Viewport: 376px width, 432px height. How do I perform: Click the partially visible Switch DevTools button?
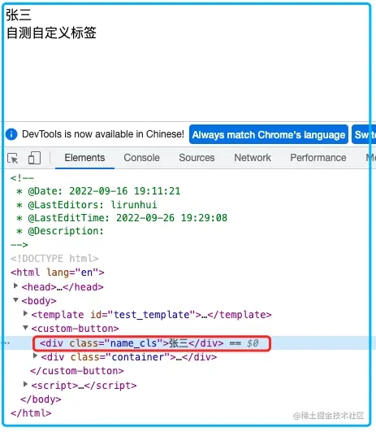364,134
